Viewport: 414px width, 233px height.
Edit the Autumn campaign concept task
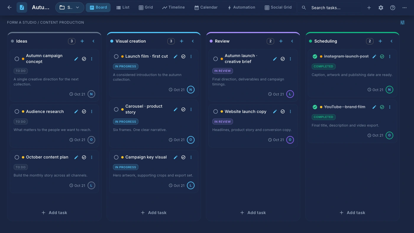(x=76, y=59)
